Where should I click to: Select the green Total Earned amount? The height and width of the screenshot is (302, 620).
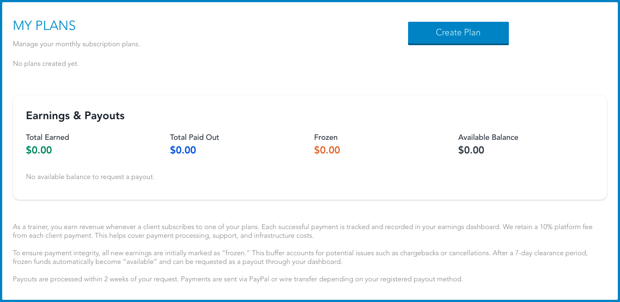pos(39,150)
